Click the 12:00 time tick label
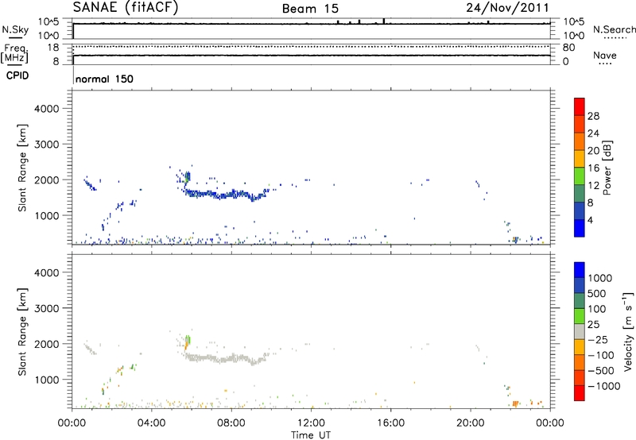This screenshot has width=636, height=440. coord(311,423)
